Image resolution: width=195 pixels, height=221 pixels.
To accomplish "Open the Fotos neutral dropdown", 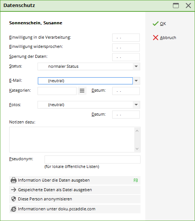I will [89, 105].
